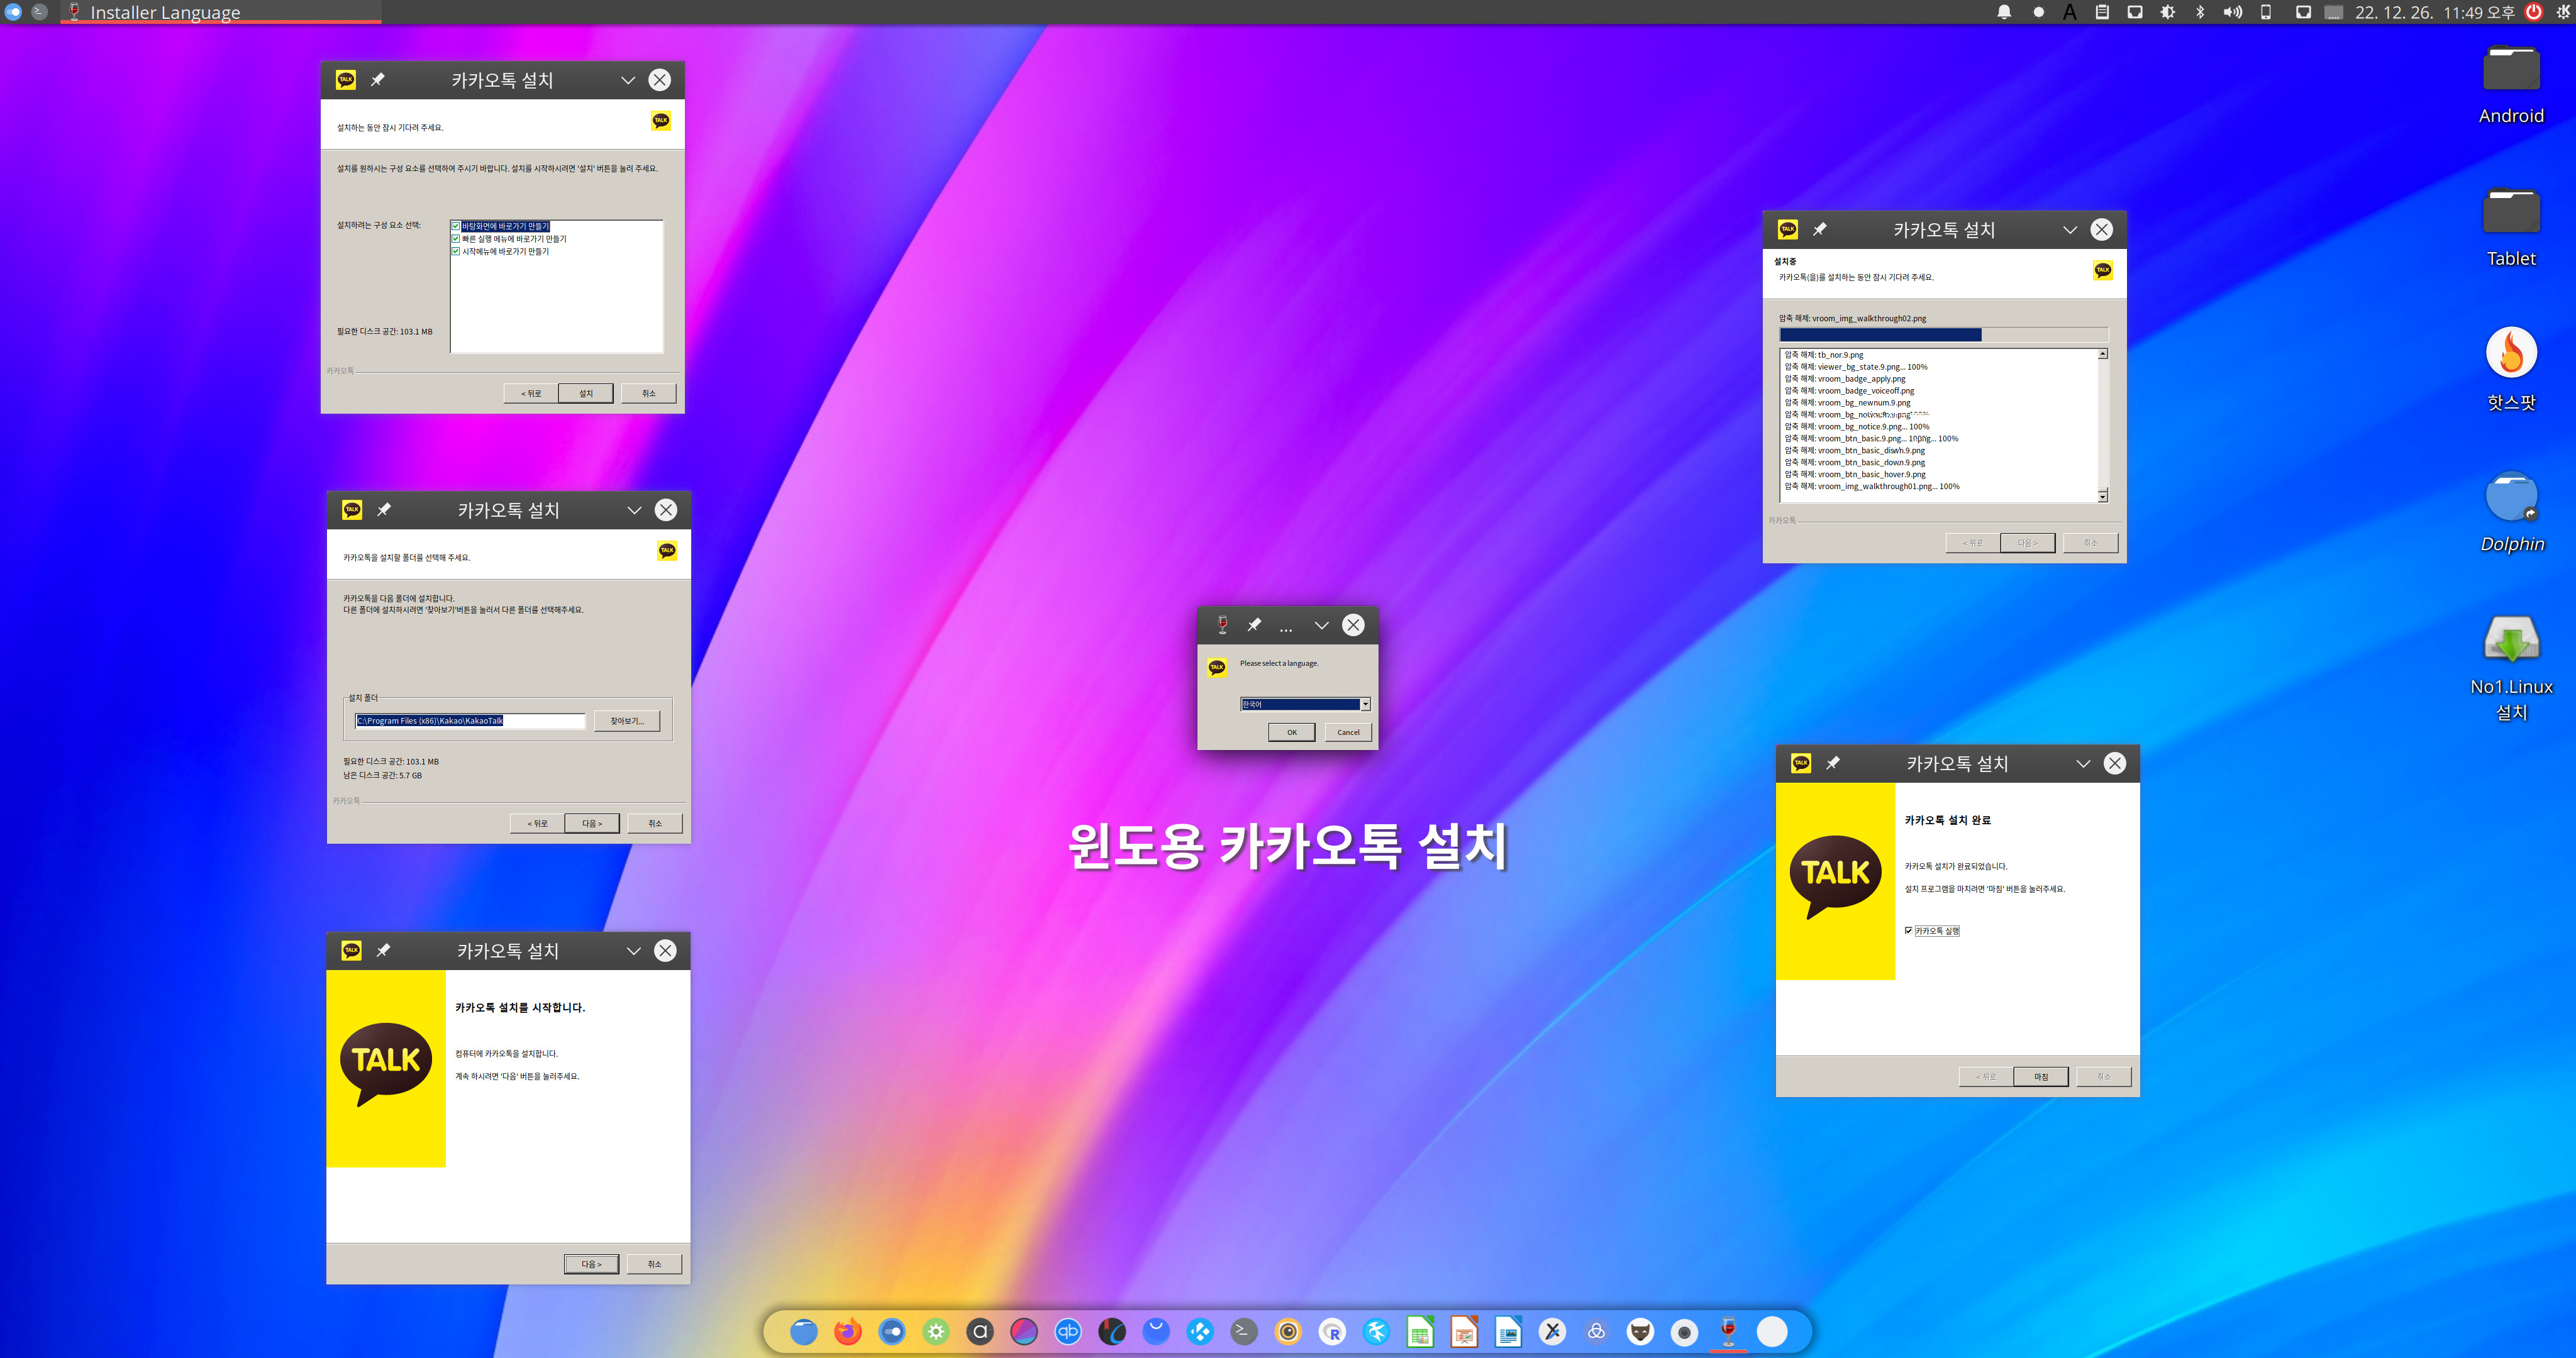Toggle 시작메뉴에 바로가기 만들기 checkbox

point(455,251)
